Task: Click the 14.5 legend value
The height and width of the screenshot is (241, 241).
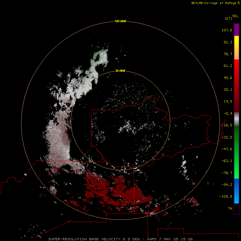Action: pos(228,101)
